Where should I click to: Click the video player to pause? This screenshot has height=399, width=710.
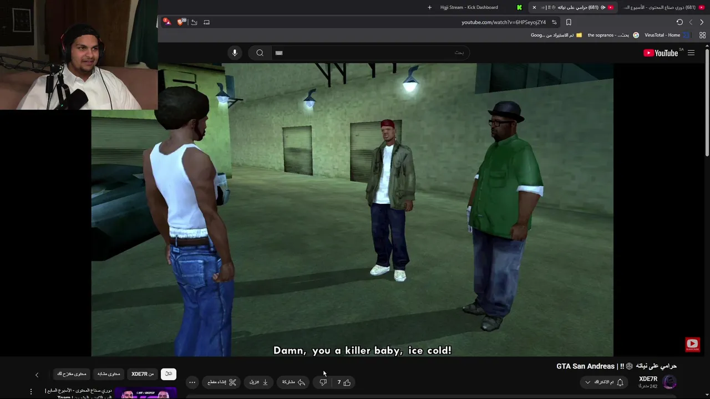click(x=352, y=209)
